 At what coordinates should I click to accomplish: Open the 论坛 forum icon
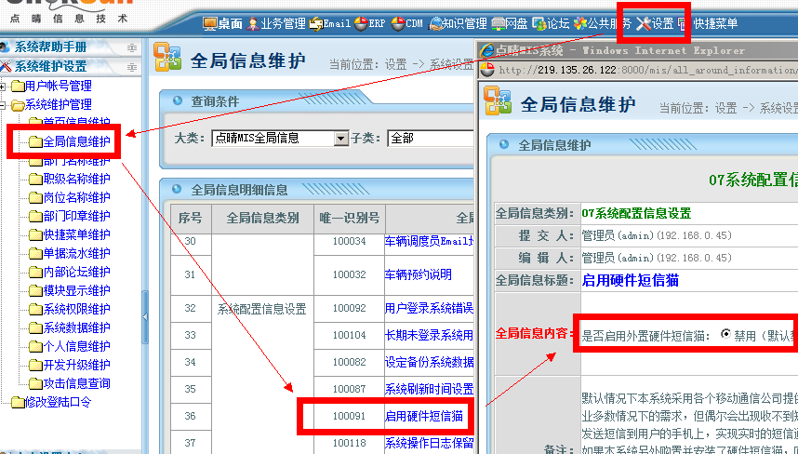[552, 23]
